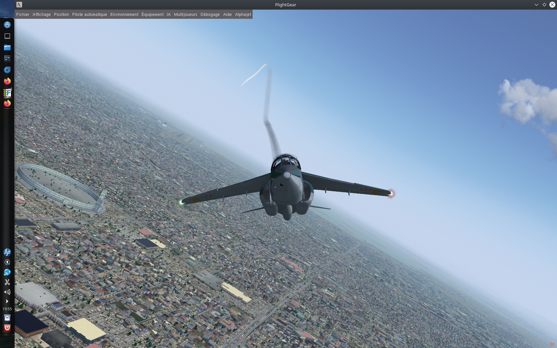Open the Débogage menu

210,15
